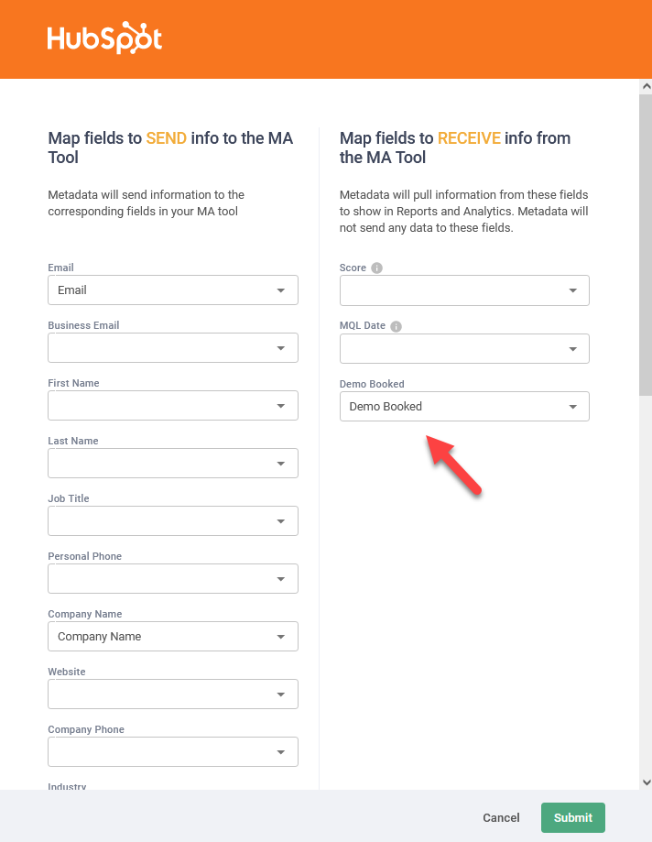This screenshot has width=652, height=842.
Task: Select the Personal Phone dropdown
Action: [173, 579]
